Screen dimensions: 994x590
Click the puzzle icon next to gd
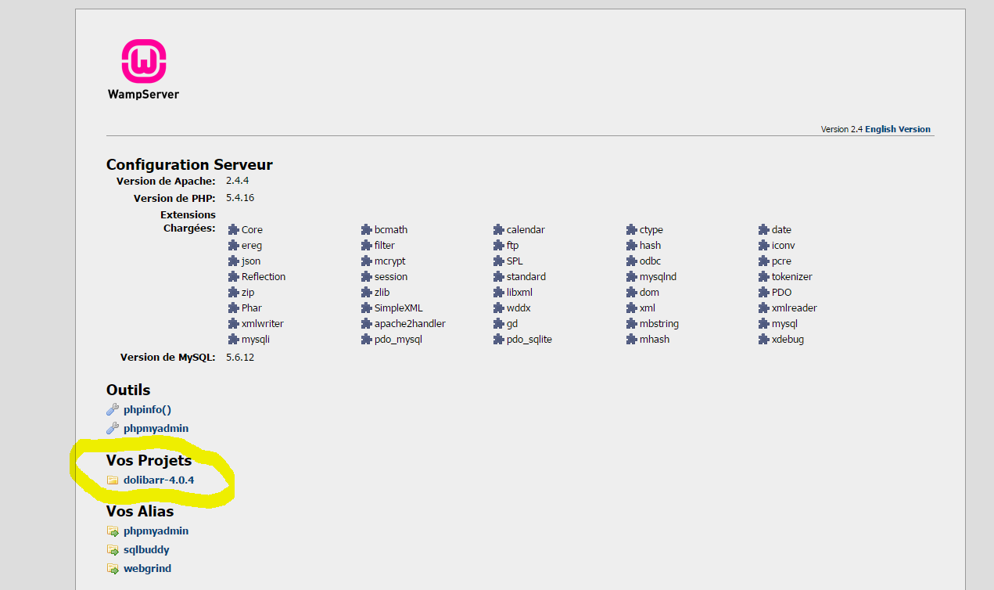pos(499,323)
